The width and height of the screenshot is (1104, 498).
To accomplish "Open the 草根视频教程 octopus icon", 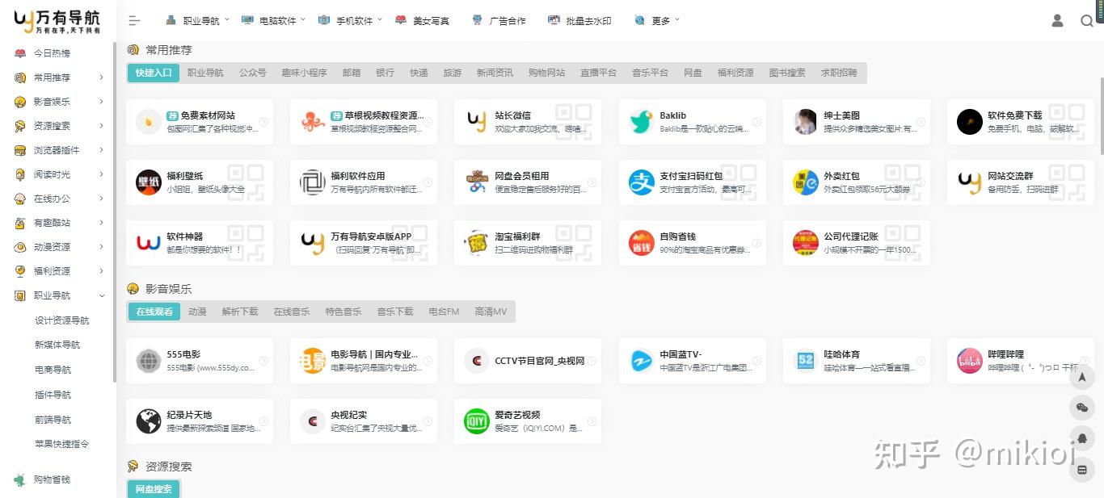I will (313, 122).
